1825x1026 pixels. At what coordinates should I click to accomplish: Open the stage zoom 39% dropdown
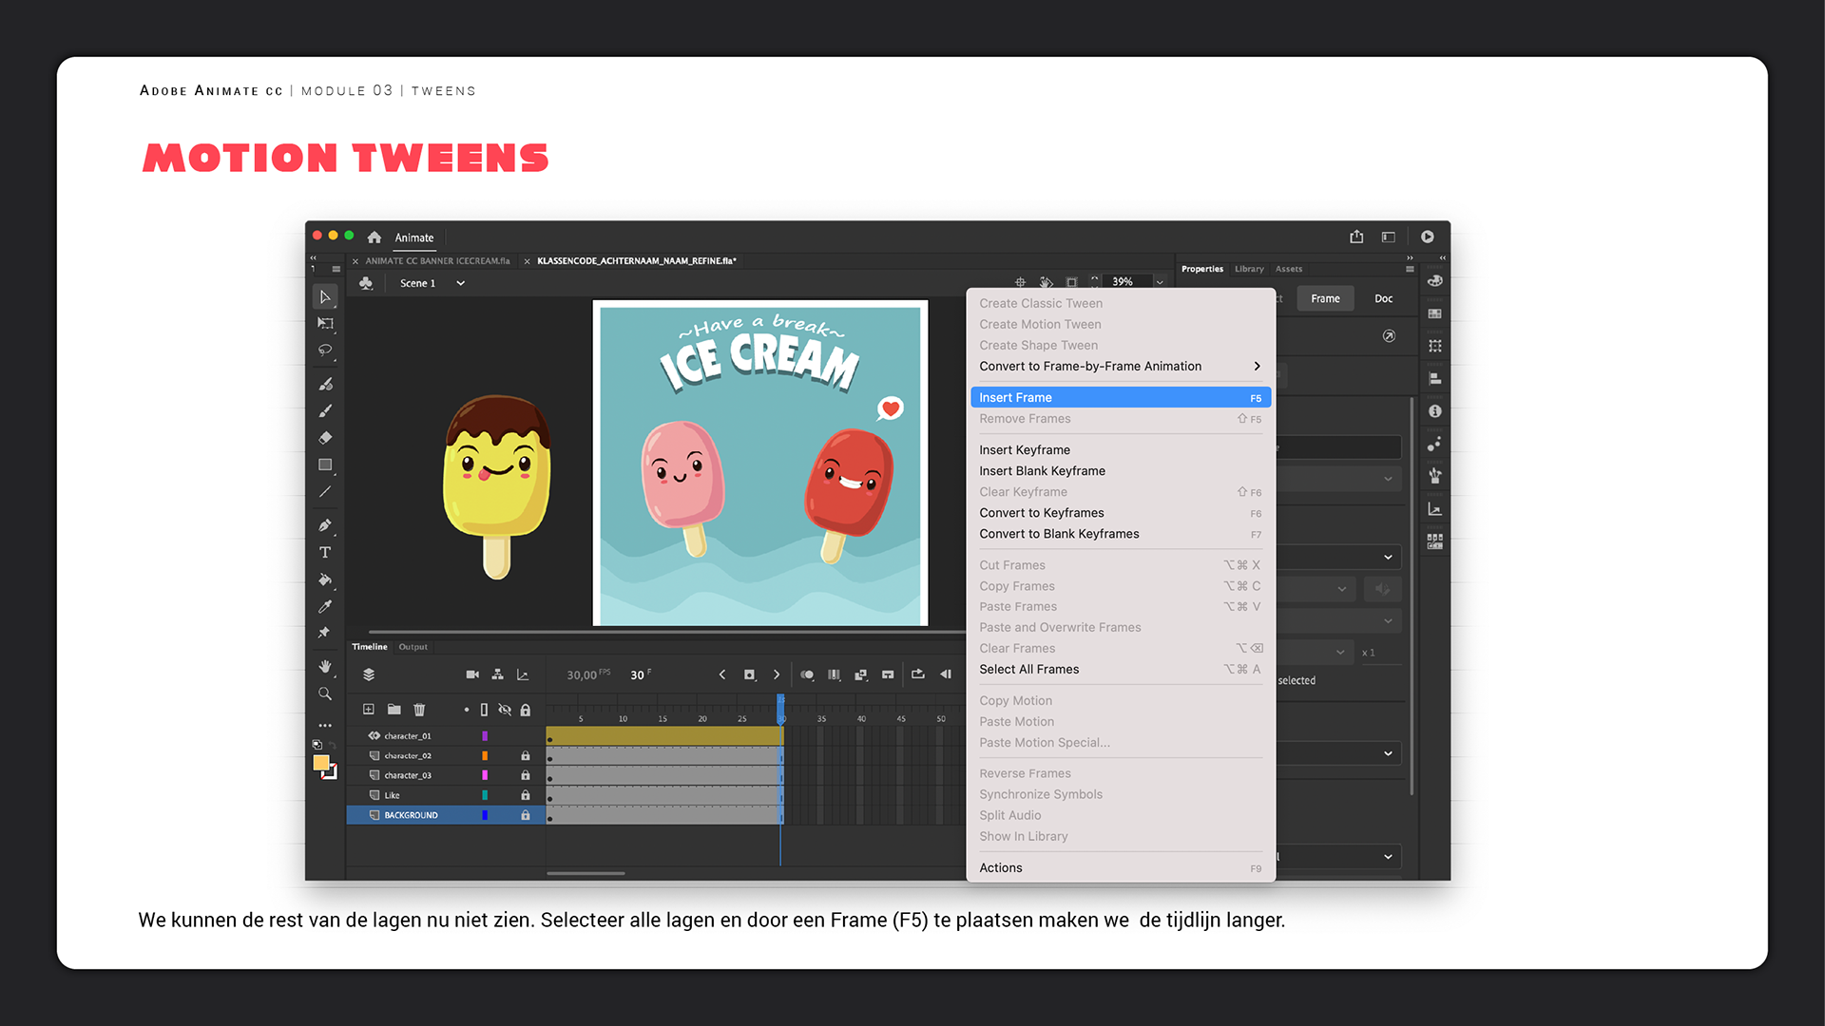click(x=1160, y=282)
